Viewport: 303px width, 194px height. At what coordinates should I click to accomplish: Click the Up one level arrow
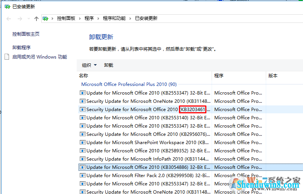(x=36, y=19)
